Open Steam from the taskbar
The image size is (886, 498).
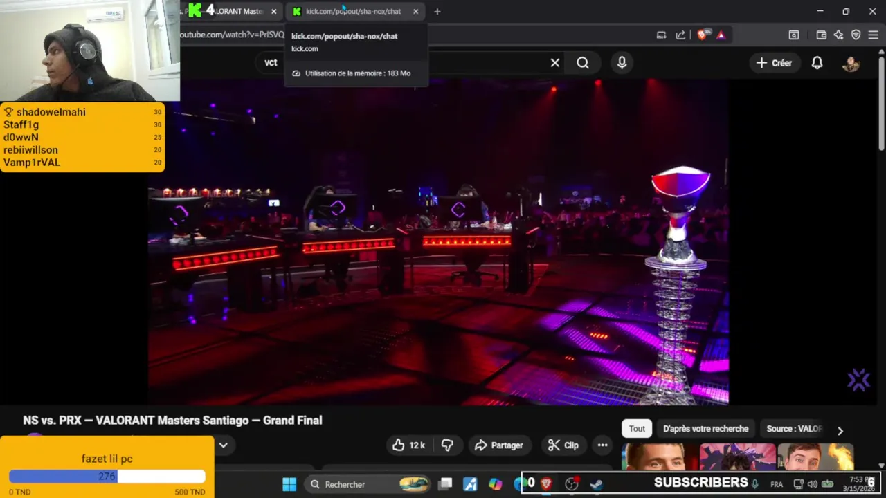pyautogui.click(x=597, y=484)
